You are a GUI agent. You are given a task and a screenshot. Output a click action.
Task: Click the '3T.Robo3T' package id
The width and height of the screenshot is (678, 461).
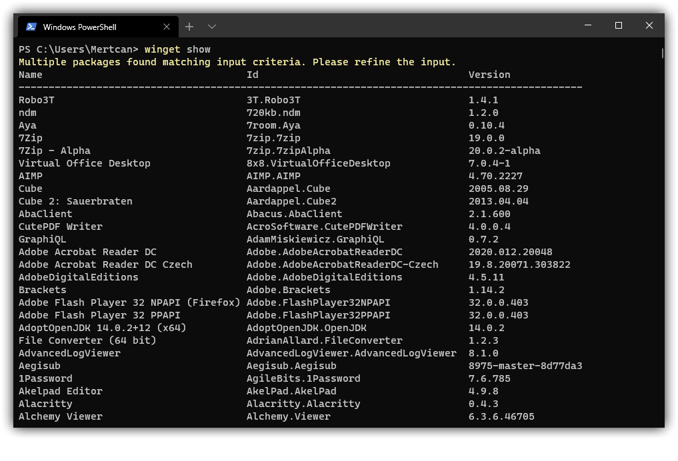coord(273,100)
